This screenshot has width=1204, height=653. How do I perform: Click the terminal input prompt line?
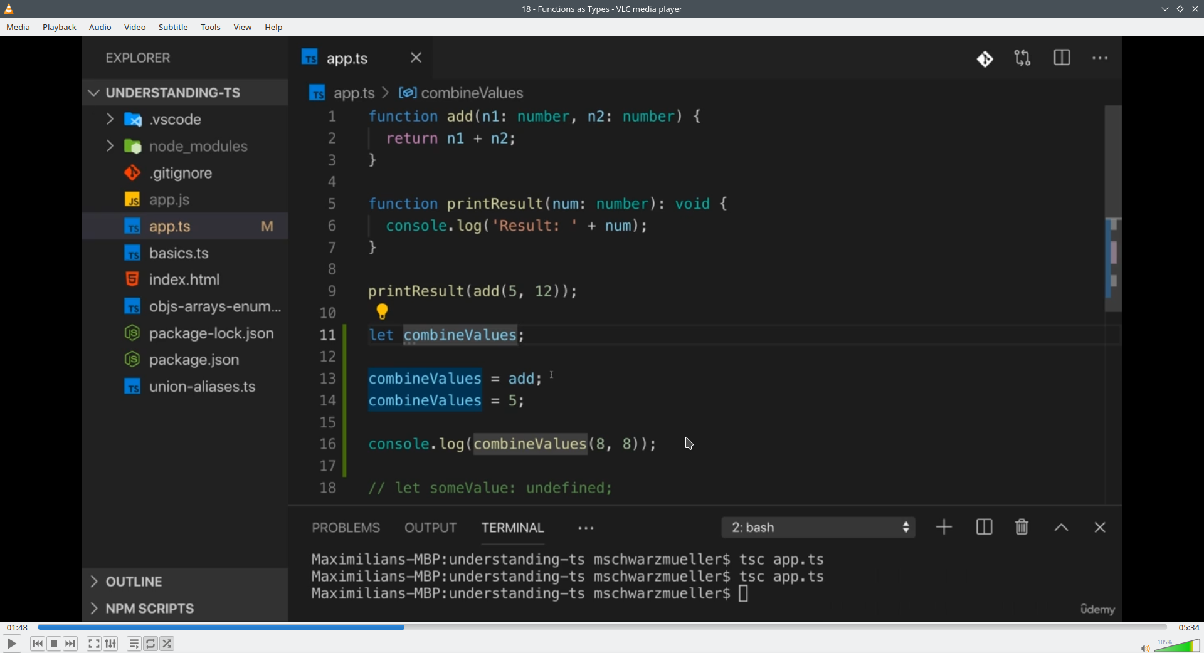531,593
